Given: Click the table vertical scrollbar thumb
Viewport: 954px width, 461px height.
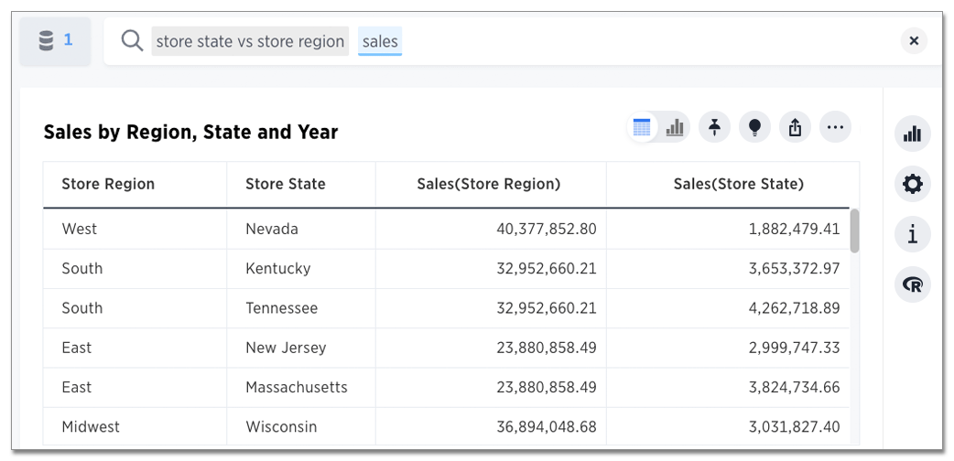Looking at the screenshot, I should pos(854,230).
